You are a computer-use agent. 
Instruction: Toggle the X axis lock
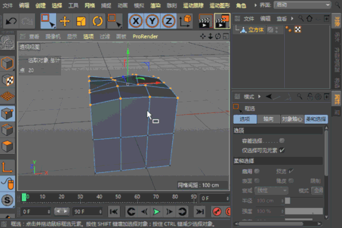coord(135,21)
